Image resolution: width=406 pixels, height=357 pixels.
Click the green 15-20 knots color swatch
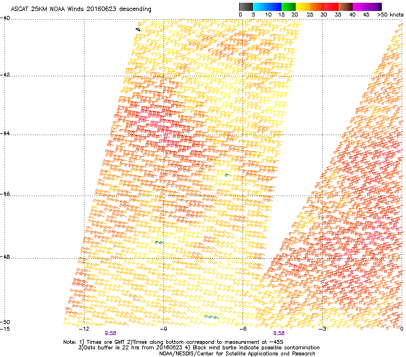pos(289,7)
